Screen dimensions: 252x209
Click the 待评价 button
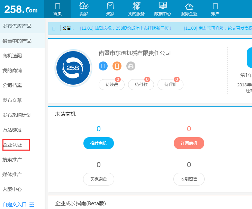click(170, 85)
